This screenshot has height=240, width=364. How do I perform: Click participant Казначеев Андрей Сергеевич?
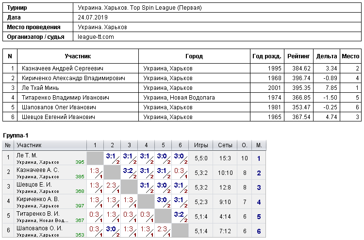pyautogui.click(x=63, y=69)
